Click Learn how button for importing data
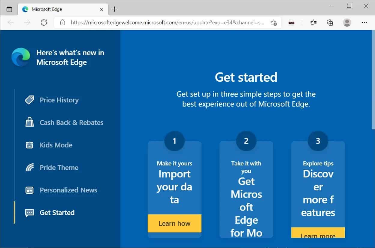Screen dimensions: 375x248 pyautogui.click(x=174, y=223)
